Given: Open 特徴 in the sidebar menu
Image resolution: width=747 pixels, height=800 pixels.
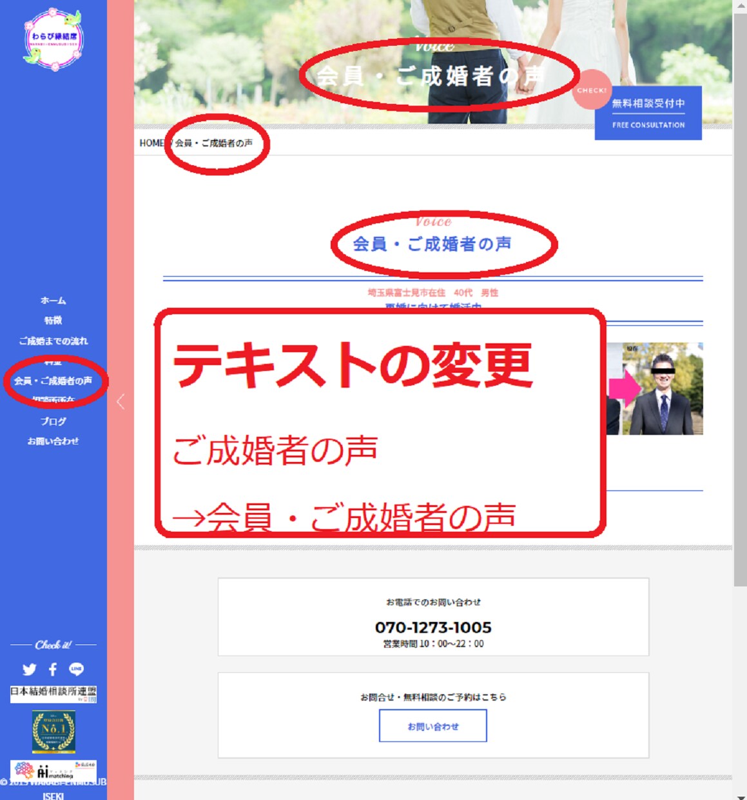Looking at the screenshot, I should pos(53,321).
